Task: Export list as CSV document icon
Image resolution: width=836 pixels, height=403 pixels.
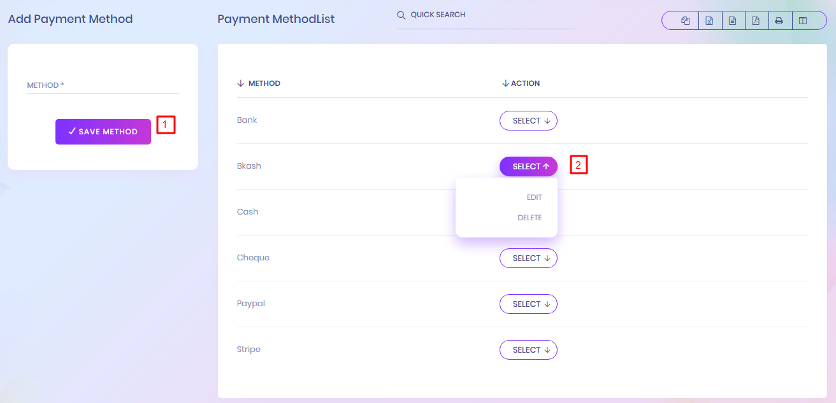Action: 733,21
